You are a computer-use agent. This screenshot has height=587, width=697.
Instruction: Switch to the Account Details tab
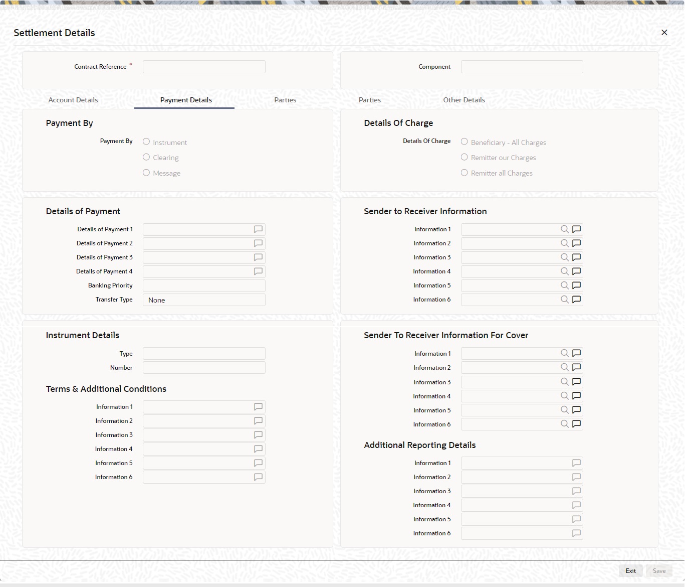pos(73,100)
